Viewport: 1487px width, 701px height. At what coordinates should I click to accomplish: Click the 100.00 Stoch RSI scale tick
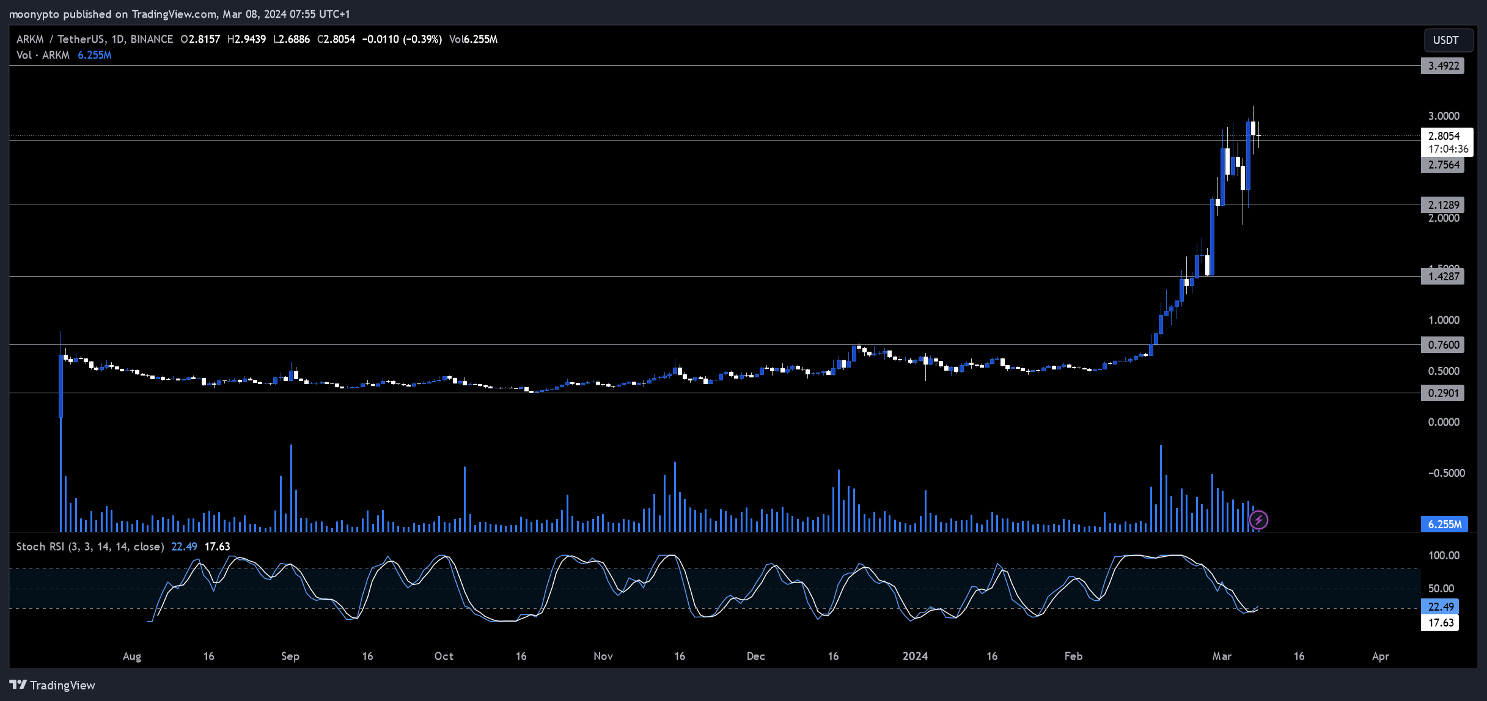coord(1444,556)
